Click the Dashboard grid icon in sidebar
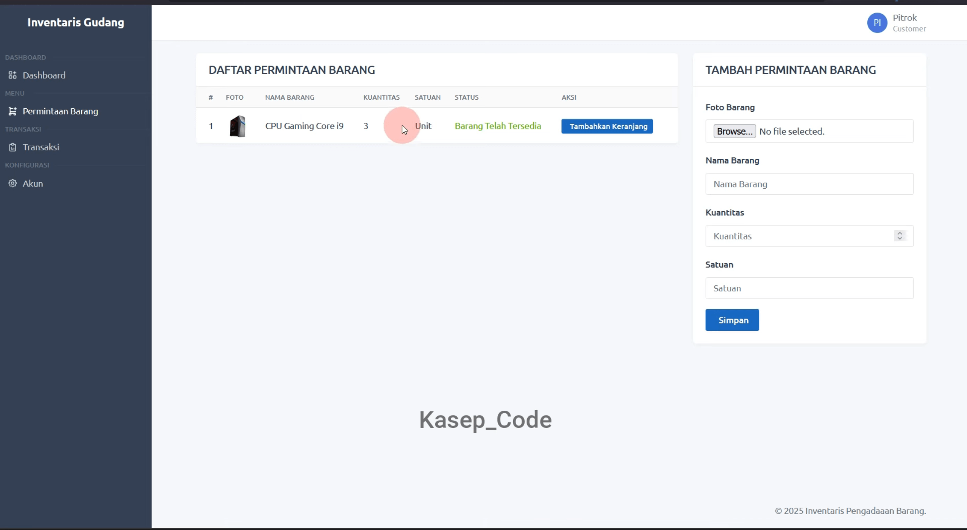The height and width of the screenshot is (530, 967). click(12, 75)
